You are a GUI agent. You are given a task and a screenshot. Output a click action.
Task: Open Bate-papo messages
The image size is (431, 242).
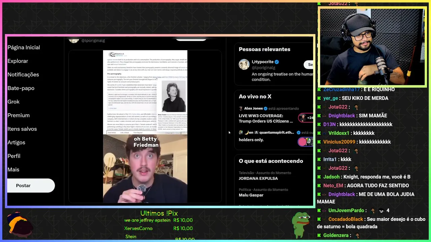21,88
